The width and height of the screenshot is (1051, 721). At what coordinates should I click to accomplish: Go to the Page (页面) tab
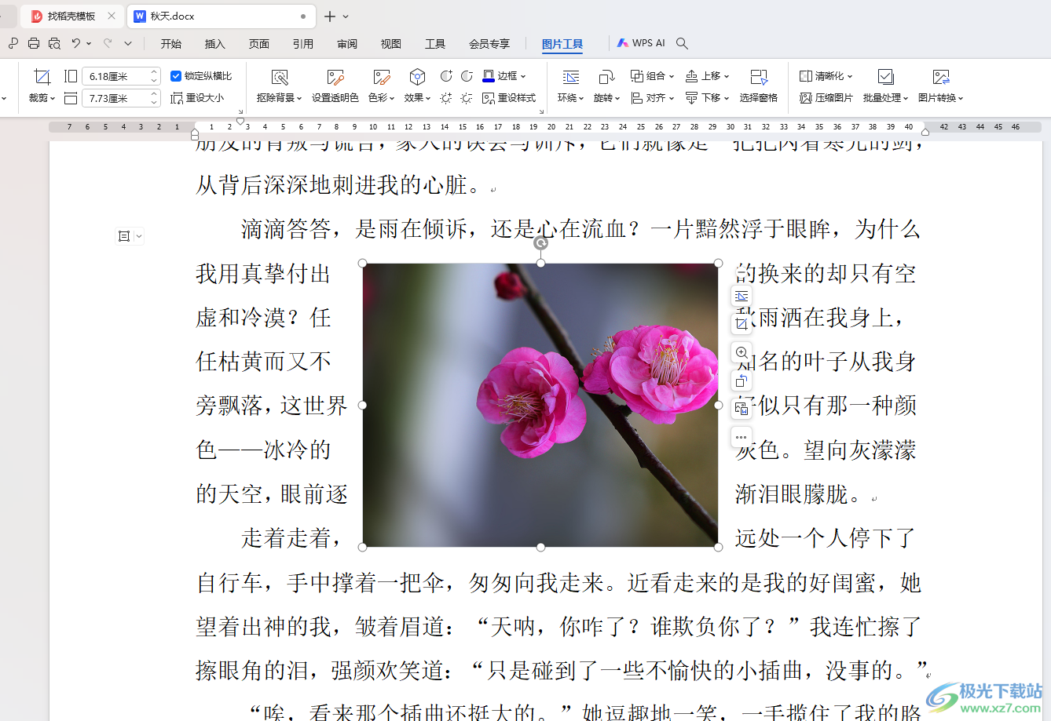258,44
